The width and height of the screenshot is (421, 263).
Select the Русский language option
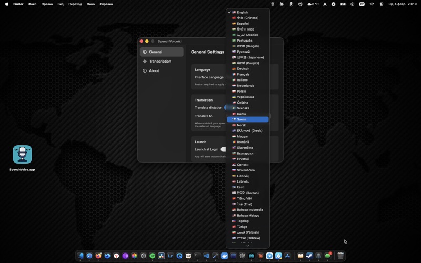click(x=248, y=52)
